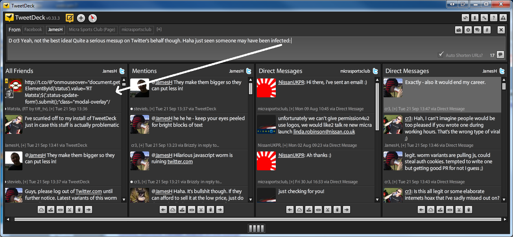The width and height of the screenshot is (513, 237).
Task: Attach a photo using camera icon
Action: point(459,30)
